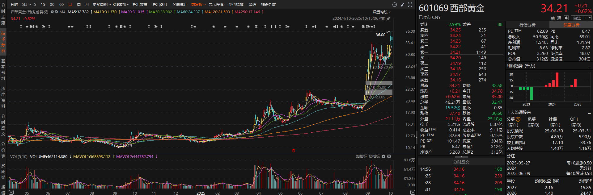The height and width of the screenshot is (195, 593).
Task: Select the drawing brush tool icon
Action: pos(402,5)
